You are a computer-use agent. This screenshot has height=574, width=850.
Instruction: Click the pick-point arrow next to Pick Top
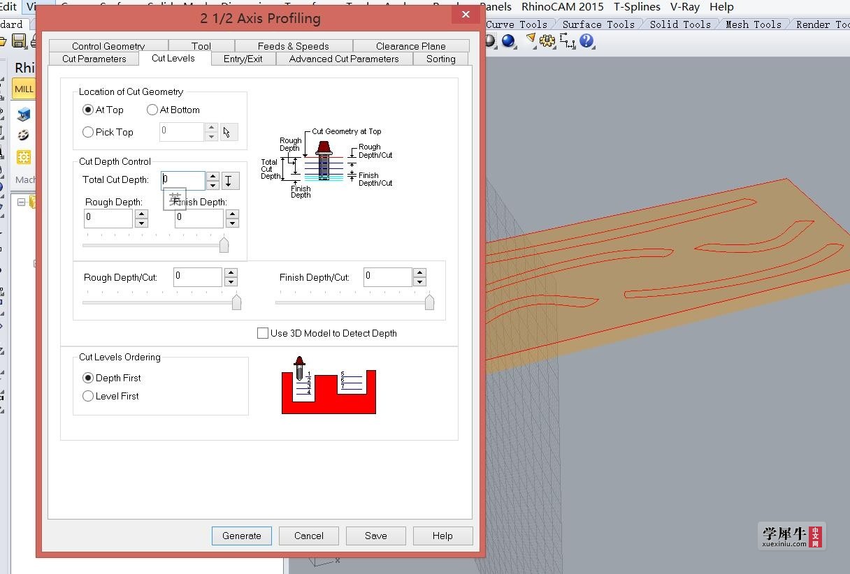pos(229,132)
